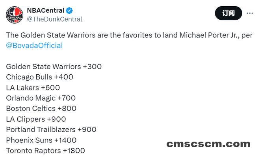This screenshot has width=260, height=157.
Task: Open the three-dot more options menu
Action: point(250,13)
